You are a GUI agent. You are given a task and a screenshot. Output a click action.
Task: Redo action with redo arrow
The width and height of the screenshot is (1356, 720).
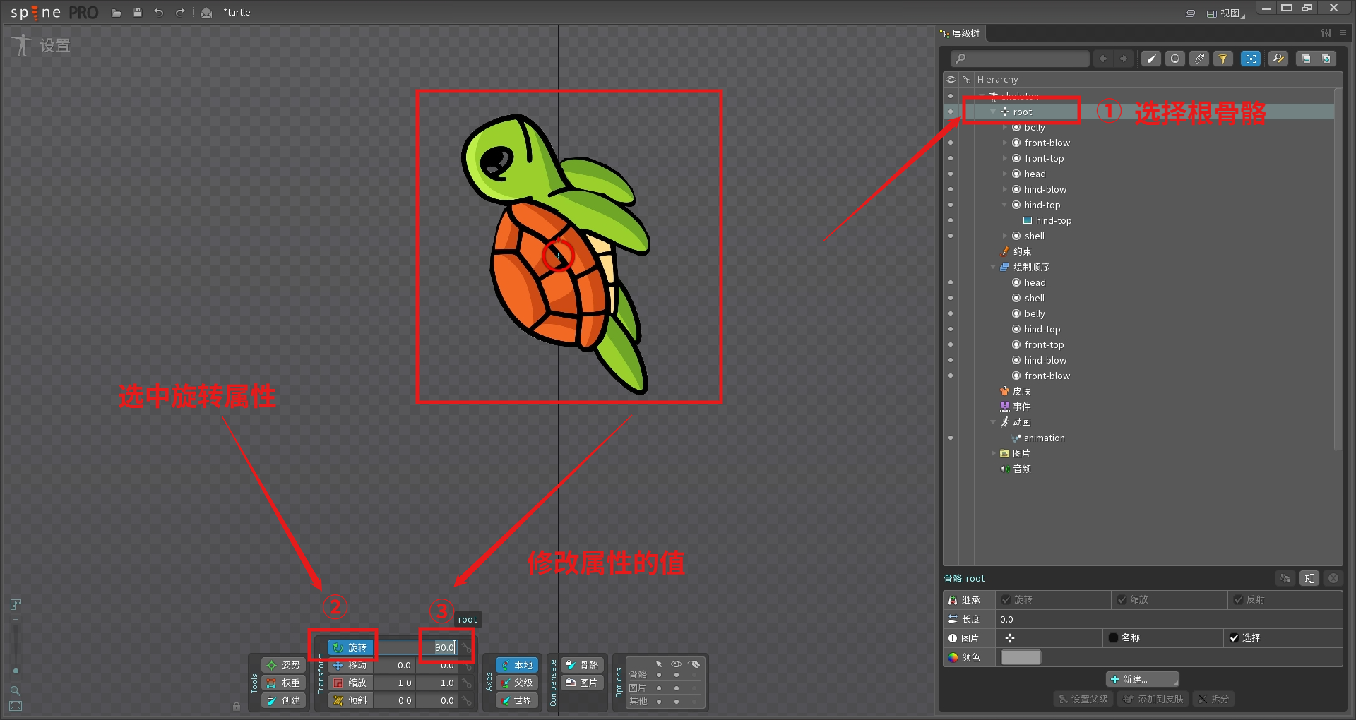180,13
